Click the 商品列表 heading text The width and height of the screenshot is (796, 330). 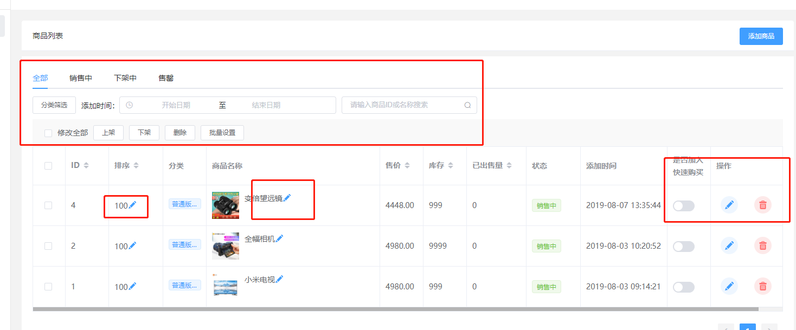(48, 36)
